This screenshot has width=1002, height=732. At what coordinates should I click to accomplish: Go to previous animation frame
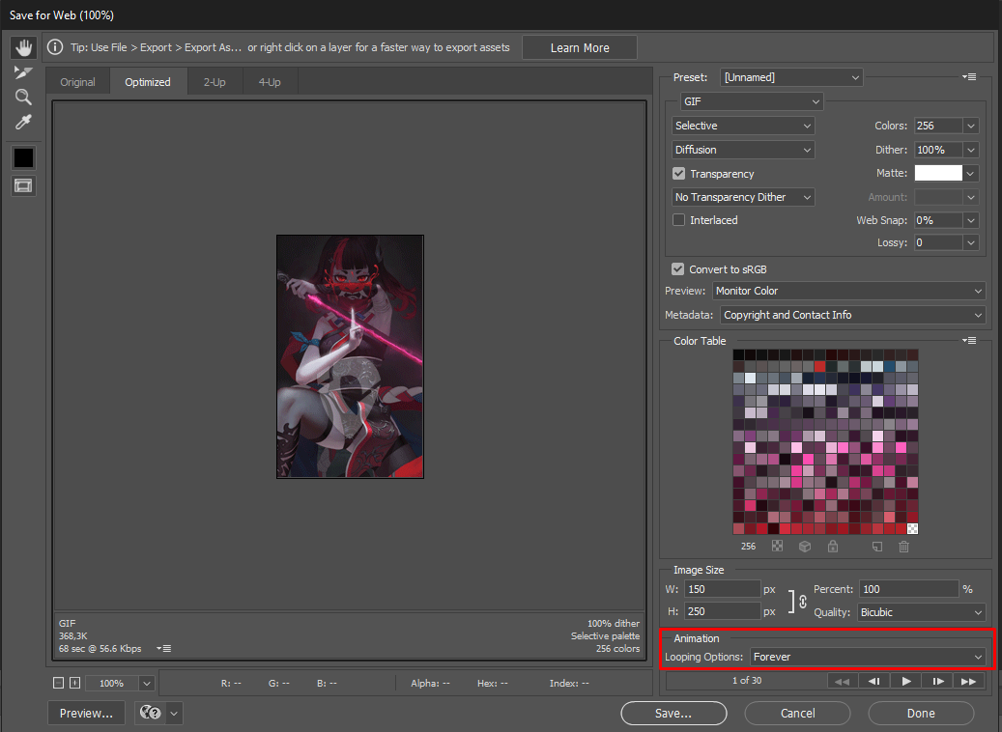pyautogui.click(x=874, y=682)
